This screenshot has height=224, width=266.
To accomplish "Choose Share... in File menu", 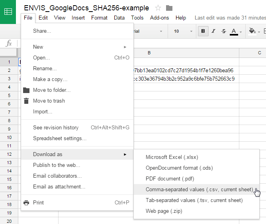I will [x=77, y=31].
